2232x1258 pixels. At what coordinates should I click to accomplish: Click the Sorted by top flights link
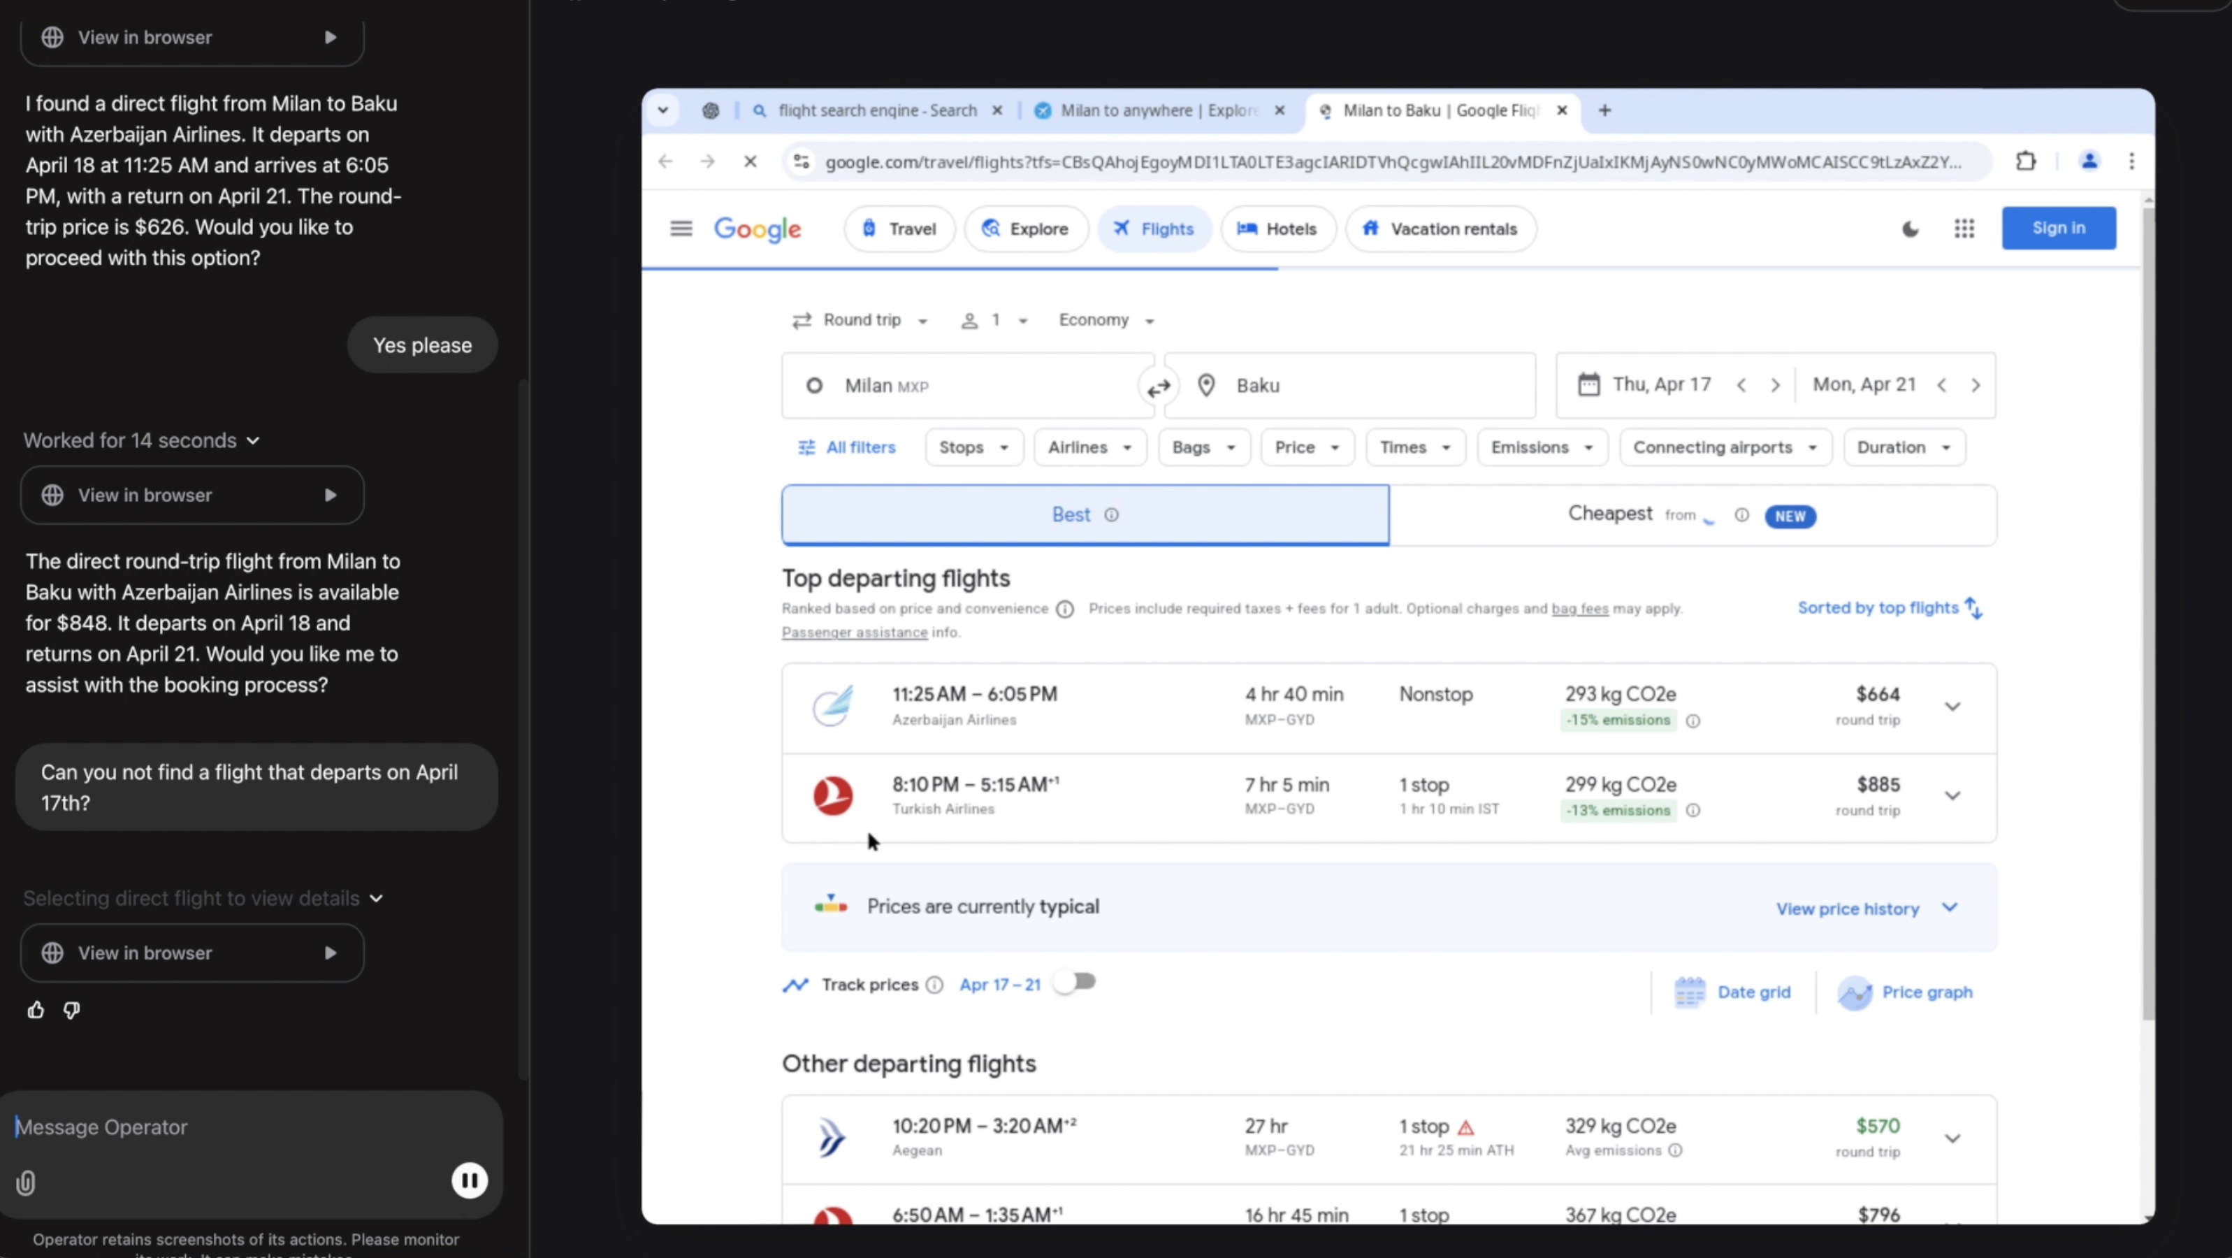click(1890, 608)
